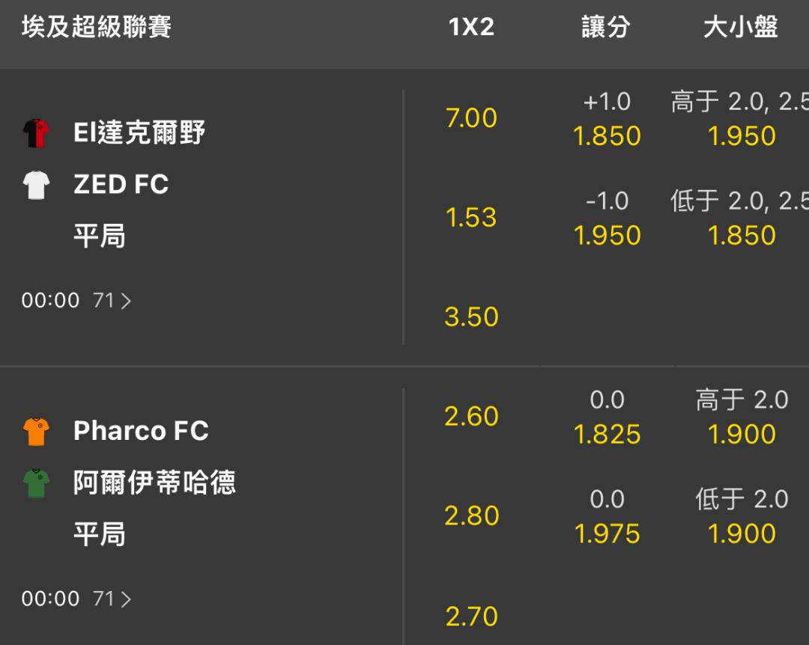The width and height of the screenshot is (809, 645).
Task: Choose -1.0 handicap odds 1.950
Action: pos(607,236)
